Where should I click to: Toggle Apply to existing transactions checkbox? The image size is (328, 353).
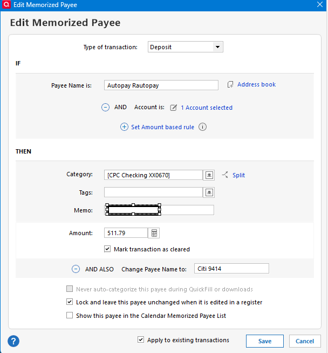pos(141,339)
